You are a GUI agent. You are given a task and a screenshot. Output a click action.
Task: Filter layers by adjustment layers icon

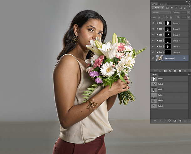pyautogui.click(x=172, y=8)
